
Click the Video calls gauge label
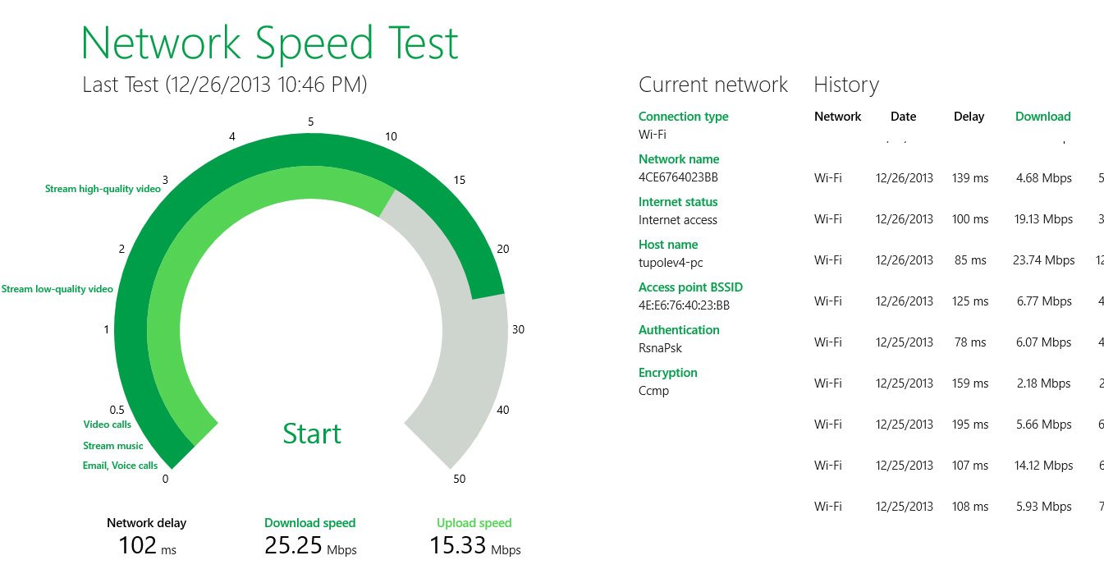[107, 425]
